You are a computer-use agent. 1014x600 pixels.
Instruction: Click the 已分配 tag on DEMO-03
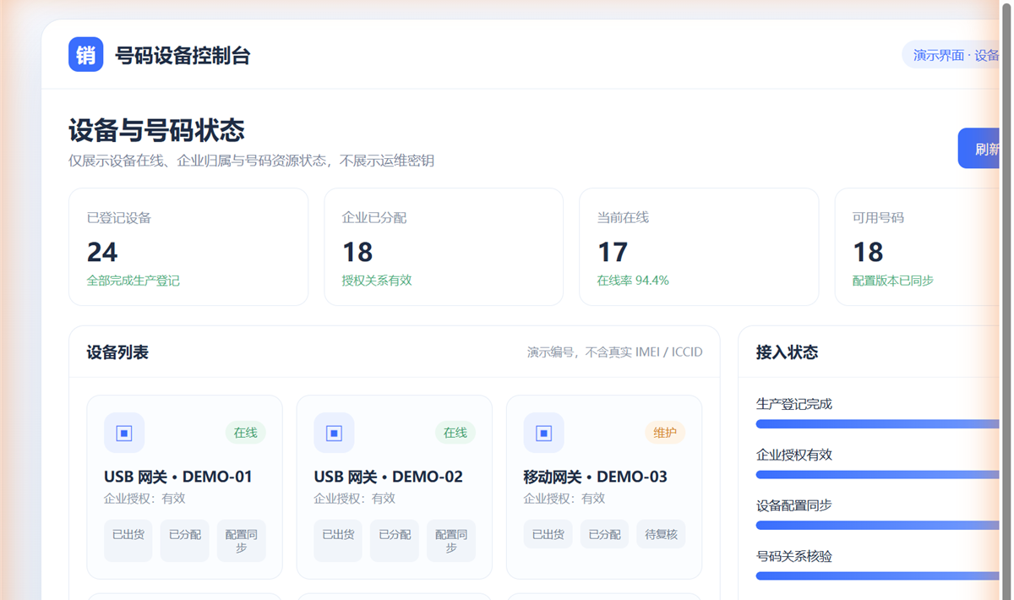[604, 534]
